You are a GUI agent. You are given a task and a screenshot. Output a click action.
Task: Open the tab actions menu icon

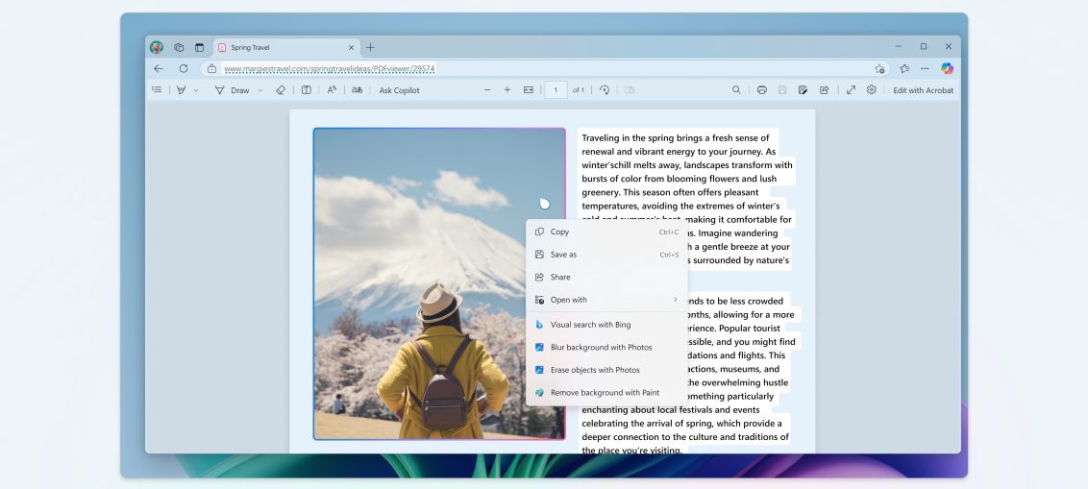199,47
